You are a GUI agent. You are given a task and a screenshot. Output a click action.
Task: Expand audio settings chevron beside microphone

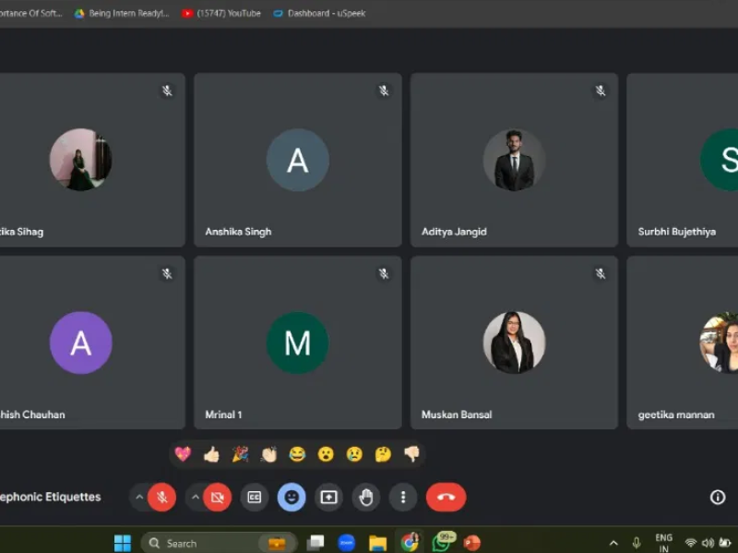coord(139,497)
